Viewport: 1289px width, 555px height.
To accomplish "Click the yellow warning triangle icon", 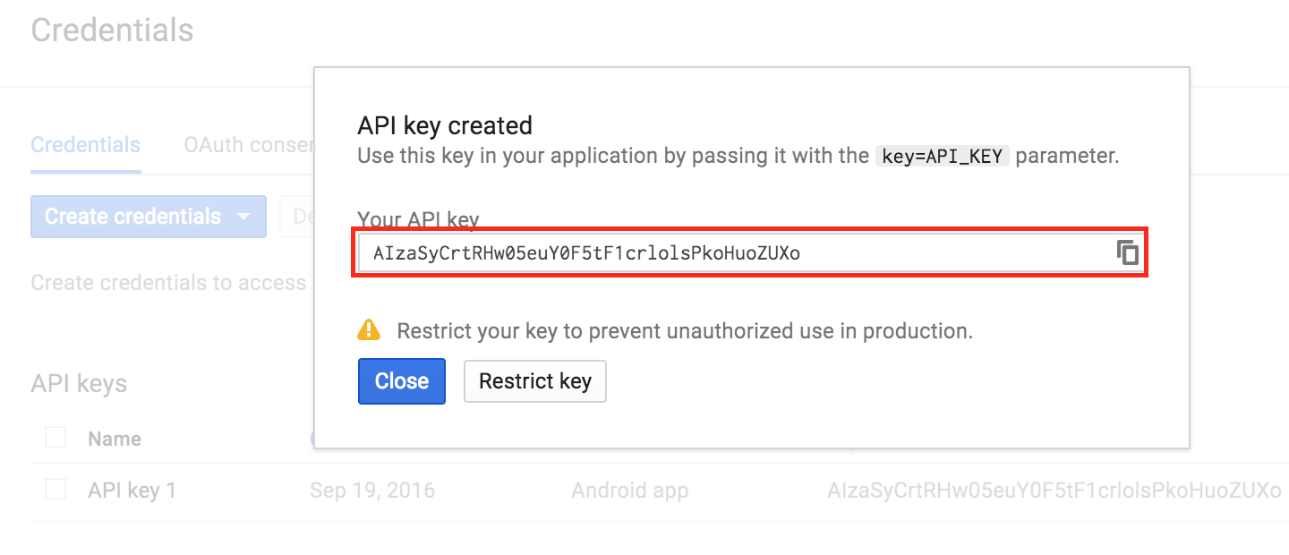I will point(369,330).
